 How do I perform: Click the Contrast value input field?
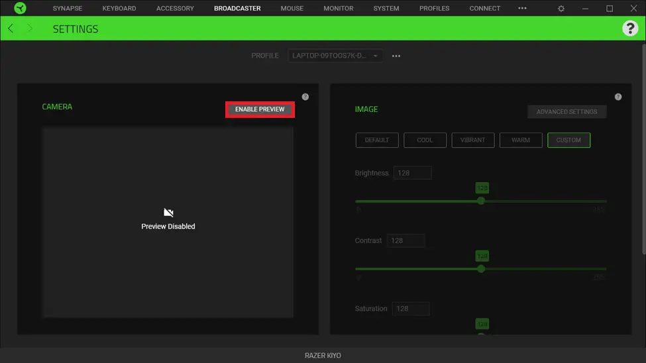tap(405, 240)
